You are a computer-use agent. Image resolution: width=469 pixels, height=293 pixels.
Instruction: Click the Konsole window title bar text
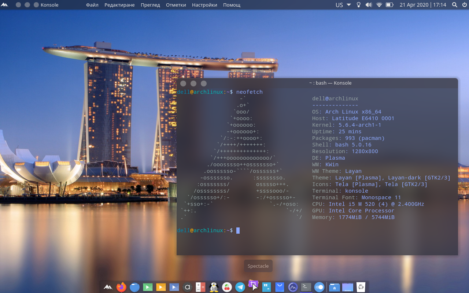(x=330, y=83)
